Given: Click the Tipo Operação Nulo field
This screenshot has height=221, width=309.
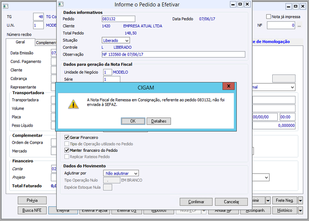Looking at the screenshot, I should tap(112, 180).
